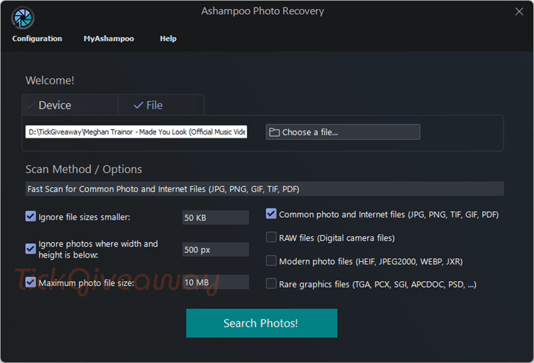Open the Fast Scan method dropdown
The image size is (534, 363).
tap(265, 189)
